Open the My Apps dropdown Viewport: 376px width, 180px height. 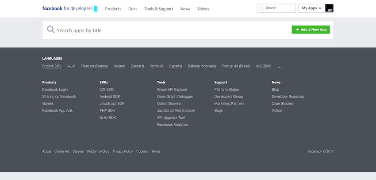[311, 8]
